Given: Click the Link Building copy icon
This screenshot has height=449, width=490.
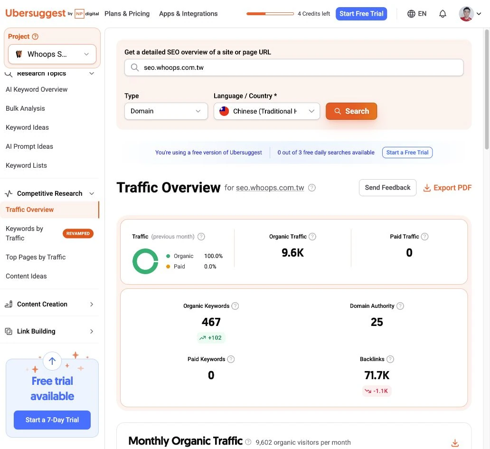Looking at the screenshot, I should click(x=9, y=331).
